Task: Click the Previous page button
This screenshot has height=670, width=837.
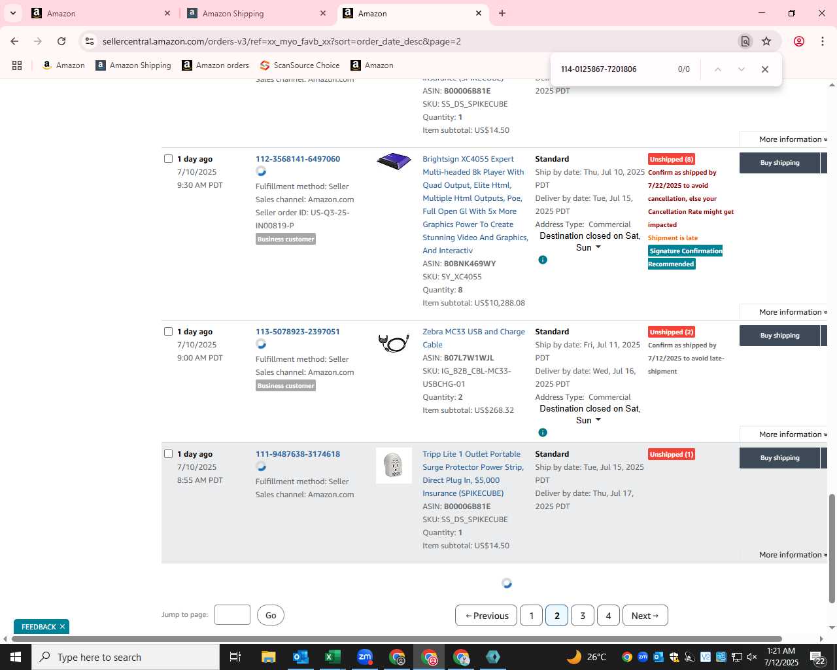Action: (x=487, y=616)
